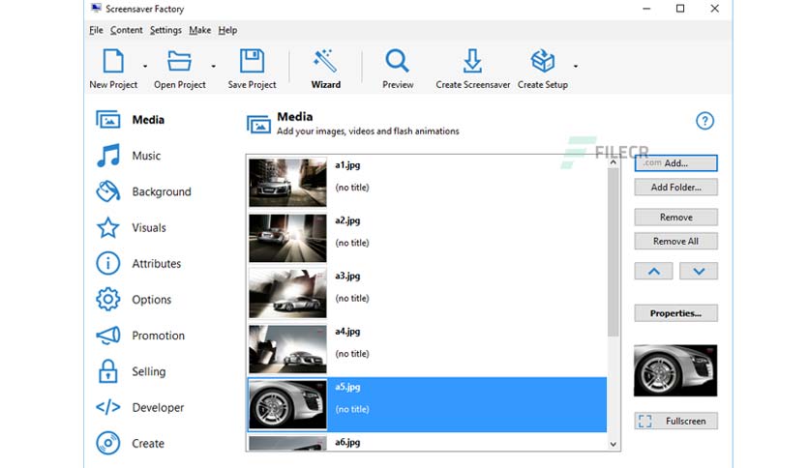
Task: Select the a4.jpg thumbnail
Action: coord(288,349)
